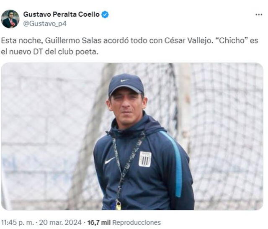The height and width of the screenshot is (229, 268).
Task: Click the yellow whistle on the lanyard
Action: click(119, 206)
